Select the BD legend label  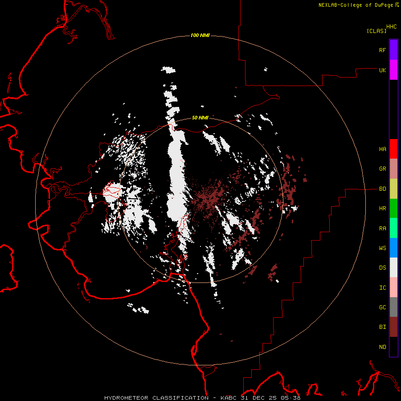(382, 189)
